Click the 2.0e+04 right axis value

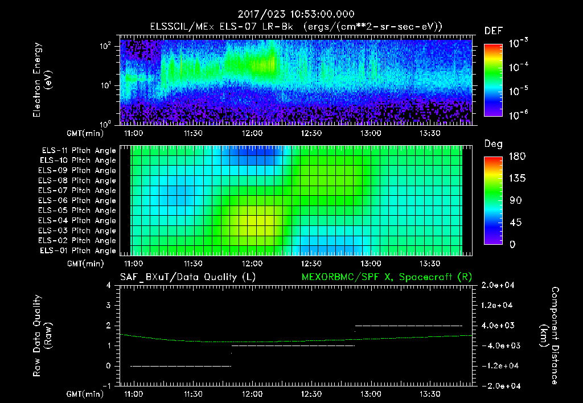pyautogui.click(x=498, y=286)
